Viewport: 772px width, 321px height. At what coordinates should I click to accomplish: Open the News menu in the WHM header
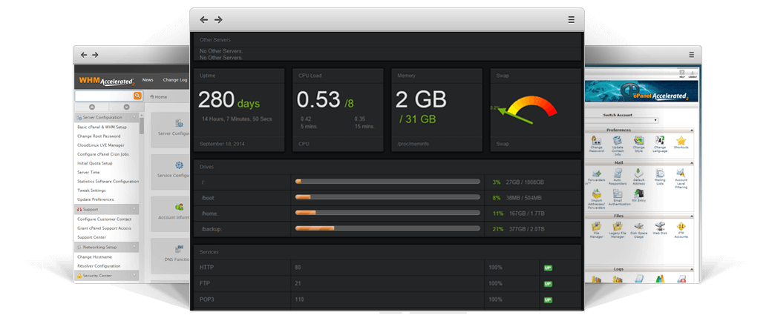[148, 79]
